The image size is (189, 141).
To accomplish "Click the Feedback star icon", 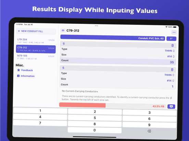I will click(18, 70).
